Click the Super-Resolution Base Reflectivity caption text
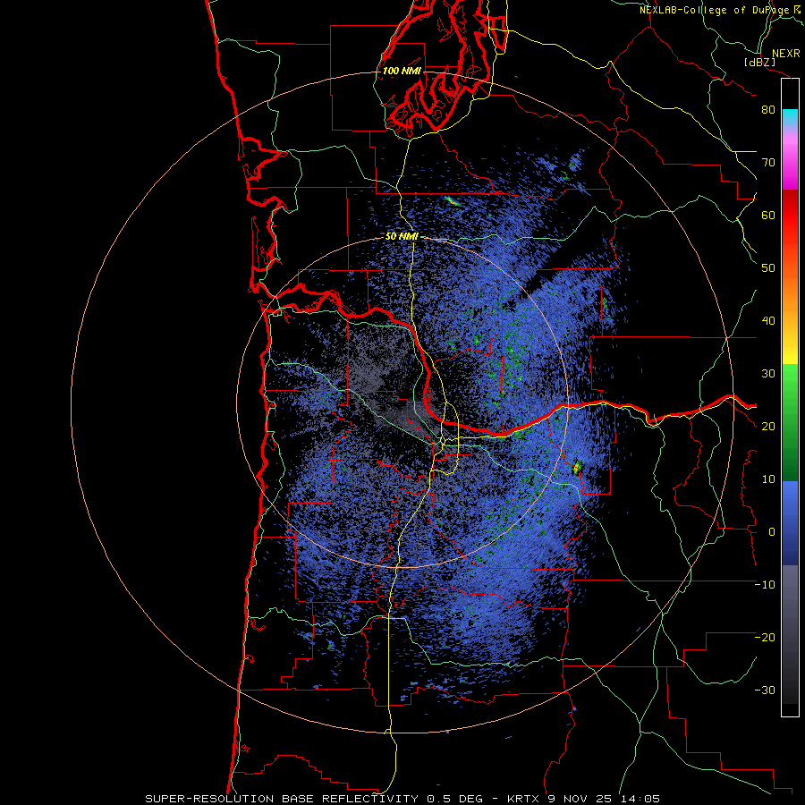This screenshot has height=805, width=805. click(x=402, y=799)
